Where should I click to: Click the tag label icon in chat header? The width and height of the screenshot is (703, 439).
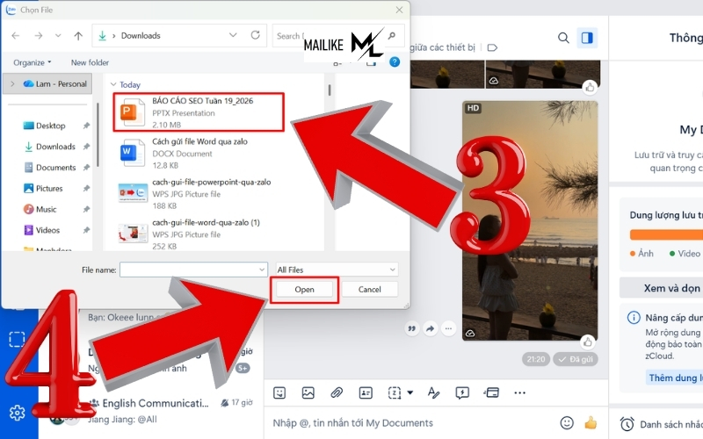pos(492,47)
